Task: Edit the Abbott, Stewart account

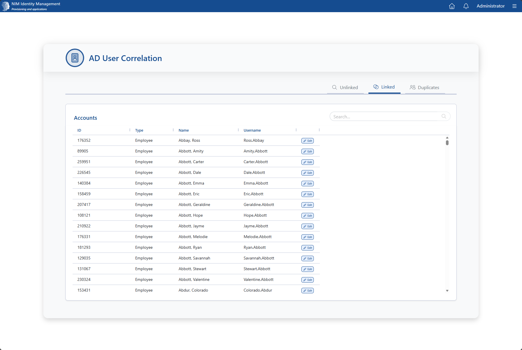Action: [x=307, y=269]
